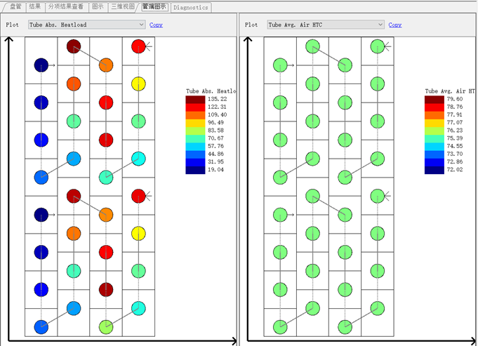Click the red 122.31 legend swatch
The width and height of the screenshot is (478, 346).
195,107
